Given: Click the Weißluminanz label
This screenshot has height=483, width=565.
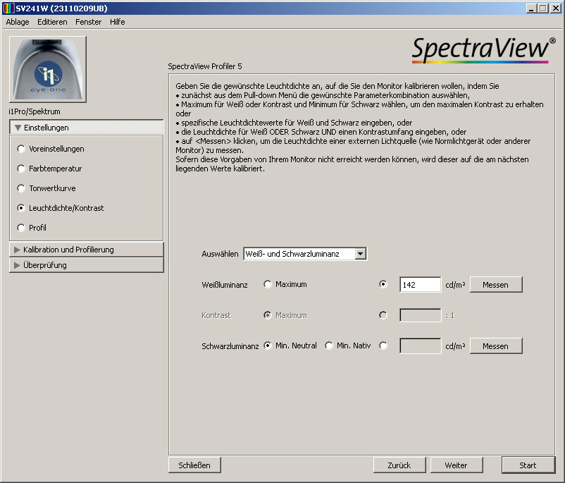Looking at the screenshot, I should coord(225,285).
